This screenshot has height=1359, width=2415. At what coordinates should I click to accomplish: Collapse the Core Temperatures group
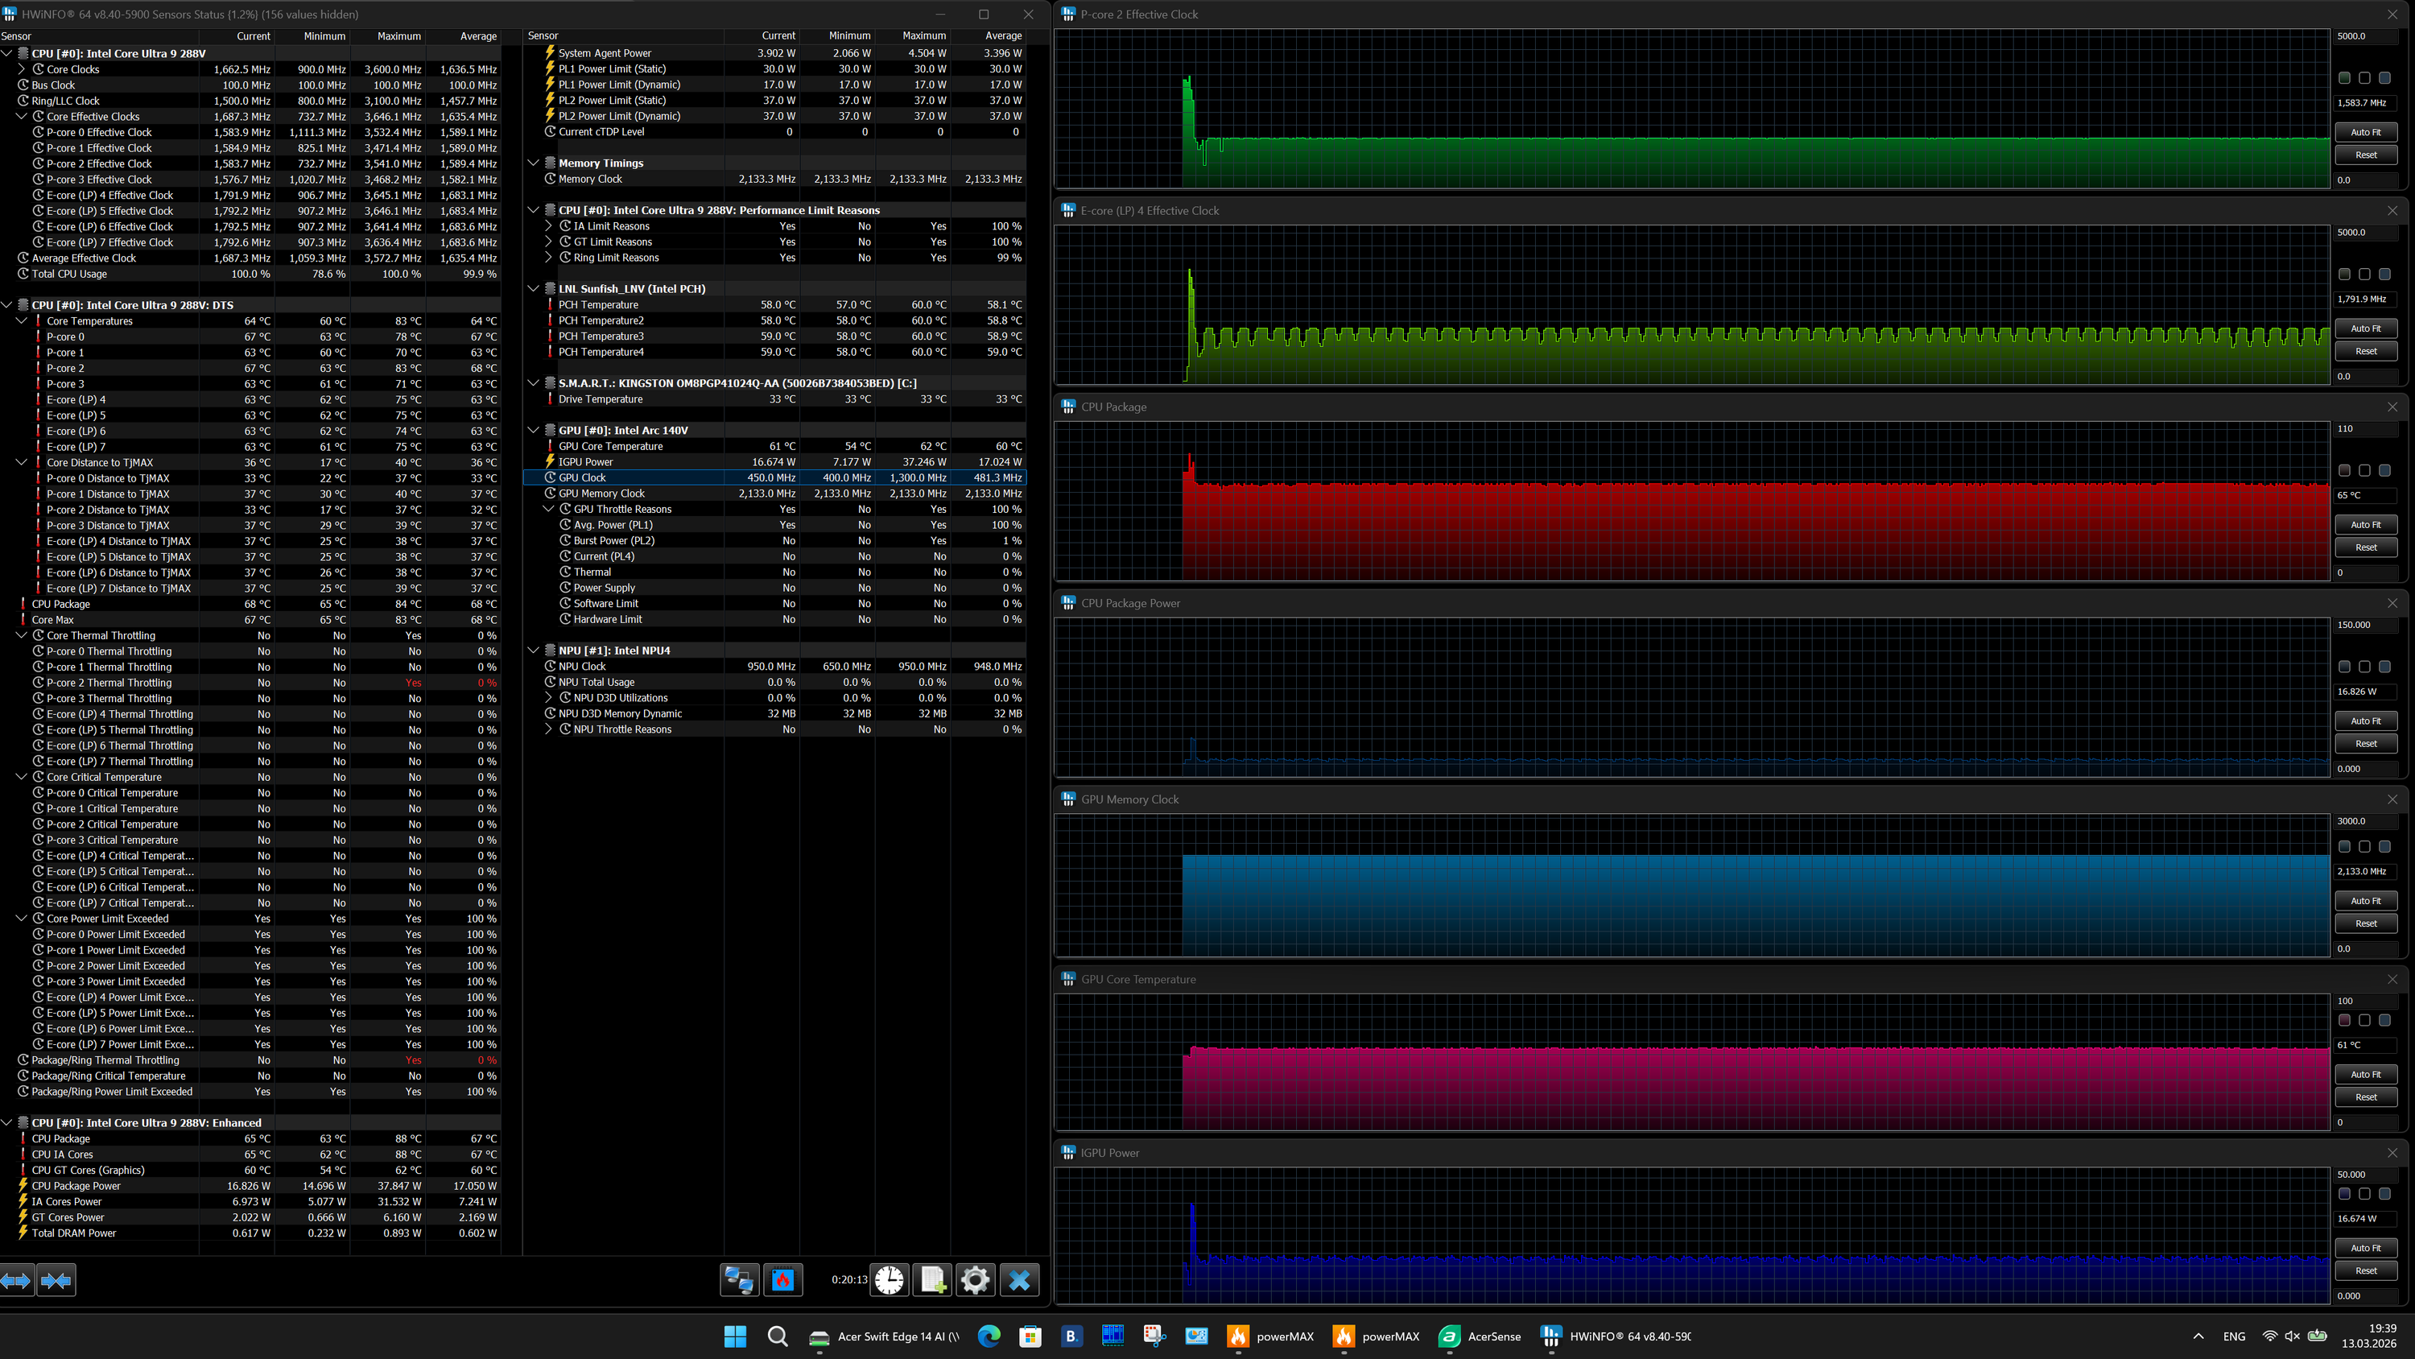(22, 320)
